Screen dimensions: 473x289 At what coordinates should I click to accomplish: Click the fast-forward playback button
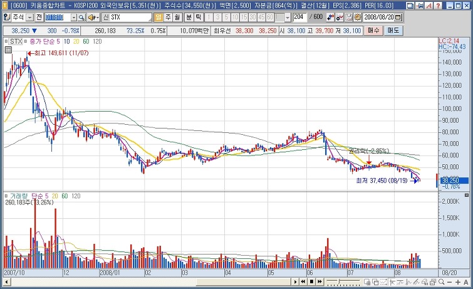(320, 281)
